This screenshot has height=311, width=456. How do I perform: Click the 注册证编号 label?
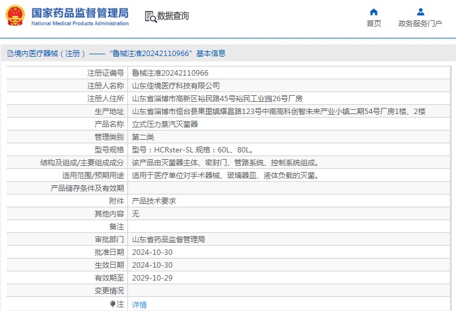tap(105, 73)
